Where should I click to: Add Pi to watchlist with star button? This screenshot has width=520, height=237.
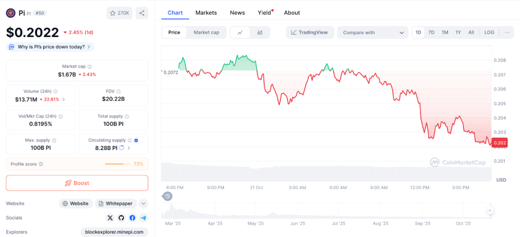click(x=119, y=13)
